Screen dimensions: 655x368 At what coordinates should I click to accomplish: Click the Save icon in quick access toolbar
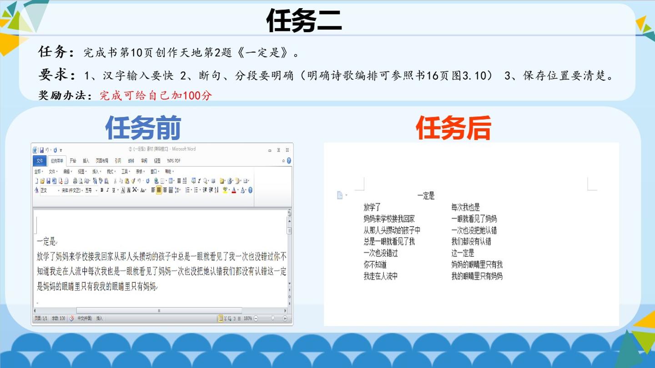tap(42, 150)
